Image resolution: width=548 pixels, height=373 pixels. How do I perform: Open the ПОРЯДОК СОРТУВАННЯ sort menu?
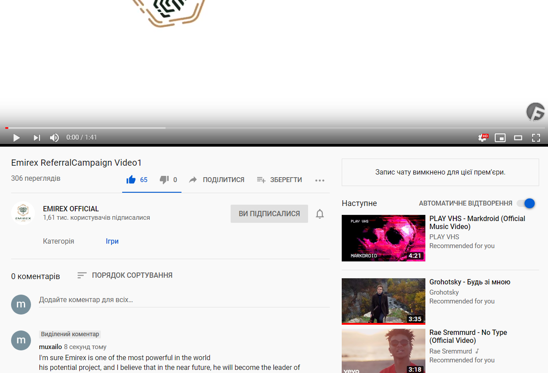point(125,275)
